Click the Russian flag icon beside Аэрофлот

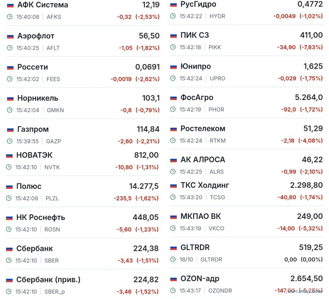pyautogui.click(x=10, y=36)
